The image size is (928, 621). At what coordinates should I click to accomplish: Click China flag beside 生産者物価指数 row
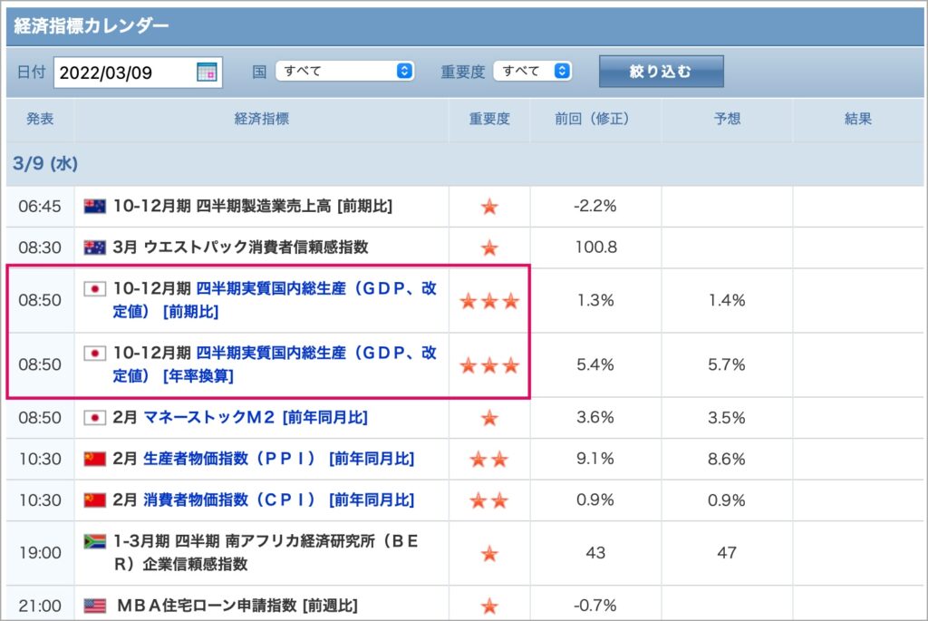[94, 459]
